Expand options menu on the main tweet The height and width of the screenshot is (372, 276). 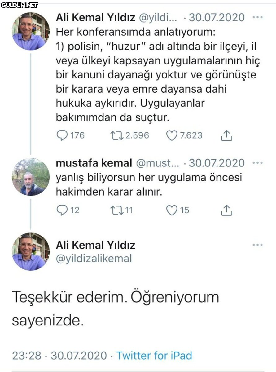(x=257, y=245)
